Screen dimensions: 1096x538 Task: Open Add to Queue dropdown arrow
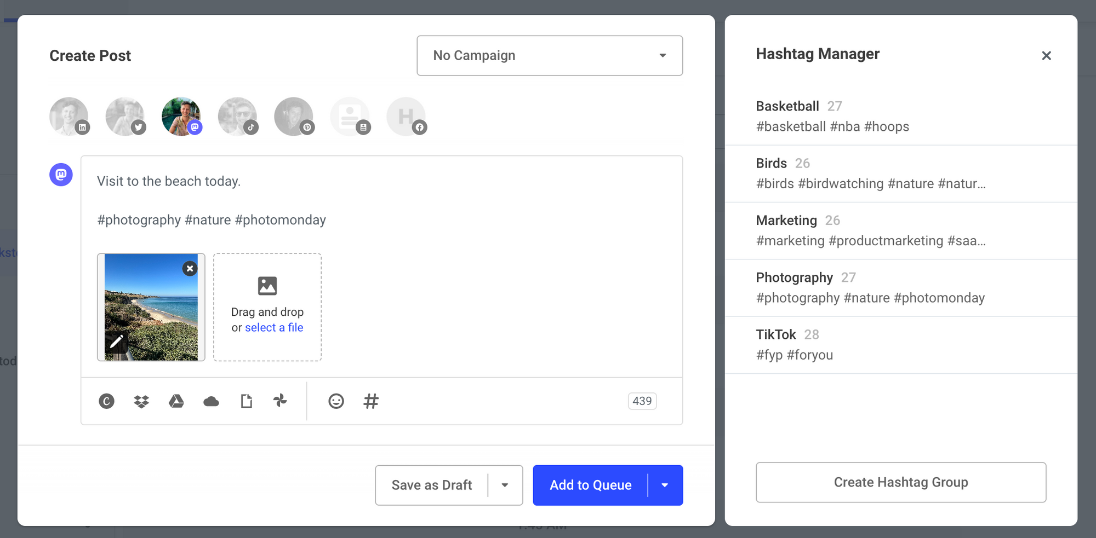[665, 485]
